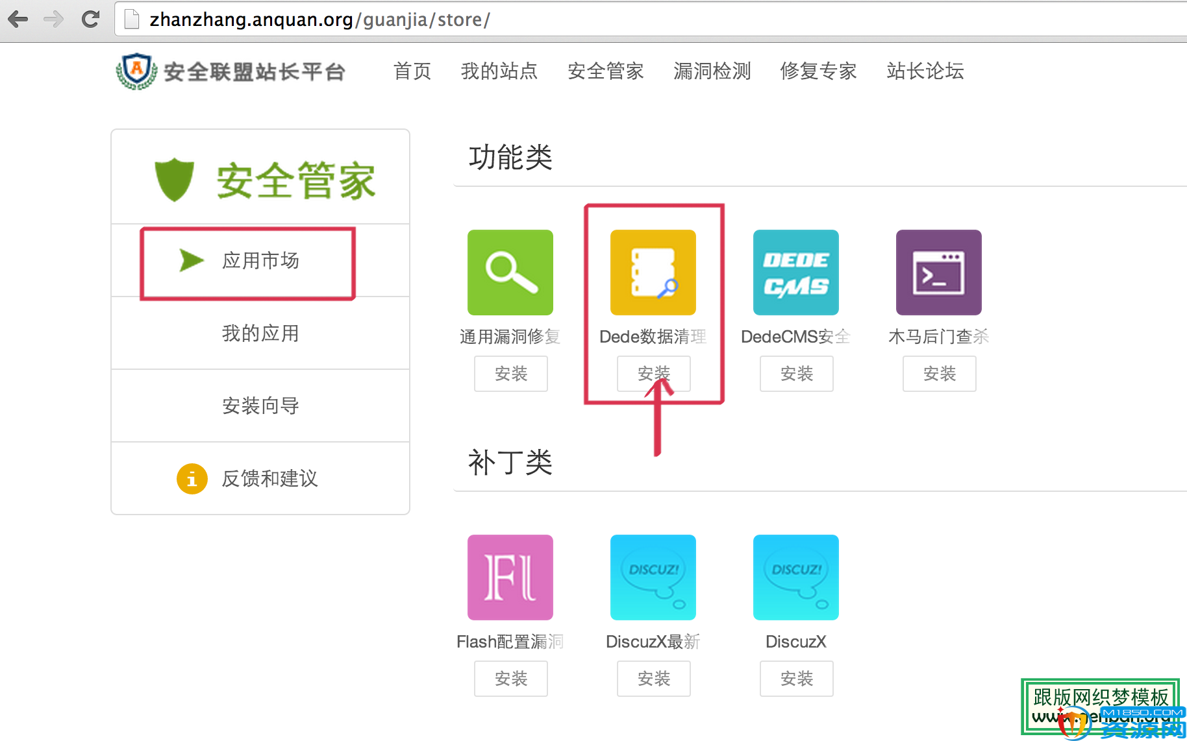Install the 木马后门查杀 app
1187x741 pixels.
tap(940, 374)
